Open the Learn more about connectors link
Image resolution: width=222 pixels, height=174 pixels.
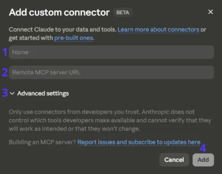tap(159, 29)
